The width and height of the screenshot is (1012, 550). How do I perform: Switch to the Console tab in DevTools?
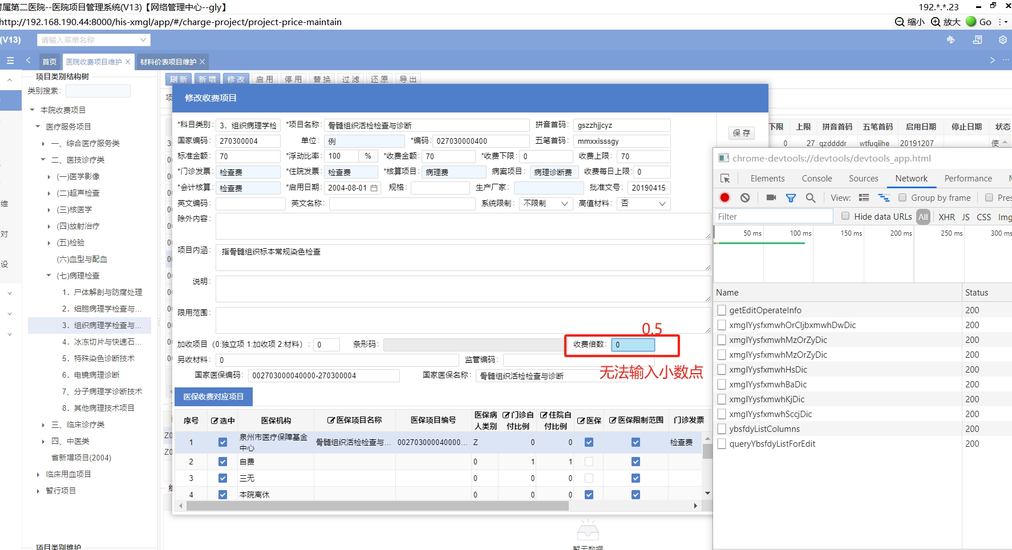pyautogui.click(x=816, y=179)
